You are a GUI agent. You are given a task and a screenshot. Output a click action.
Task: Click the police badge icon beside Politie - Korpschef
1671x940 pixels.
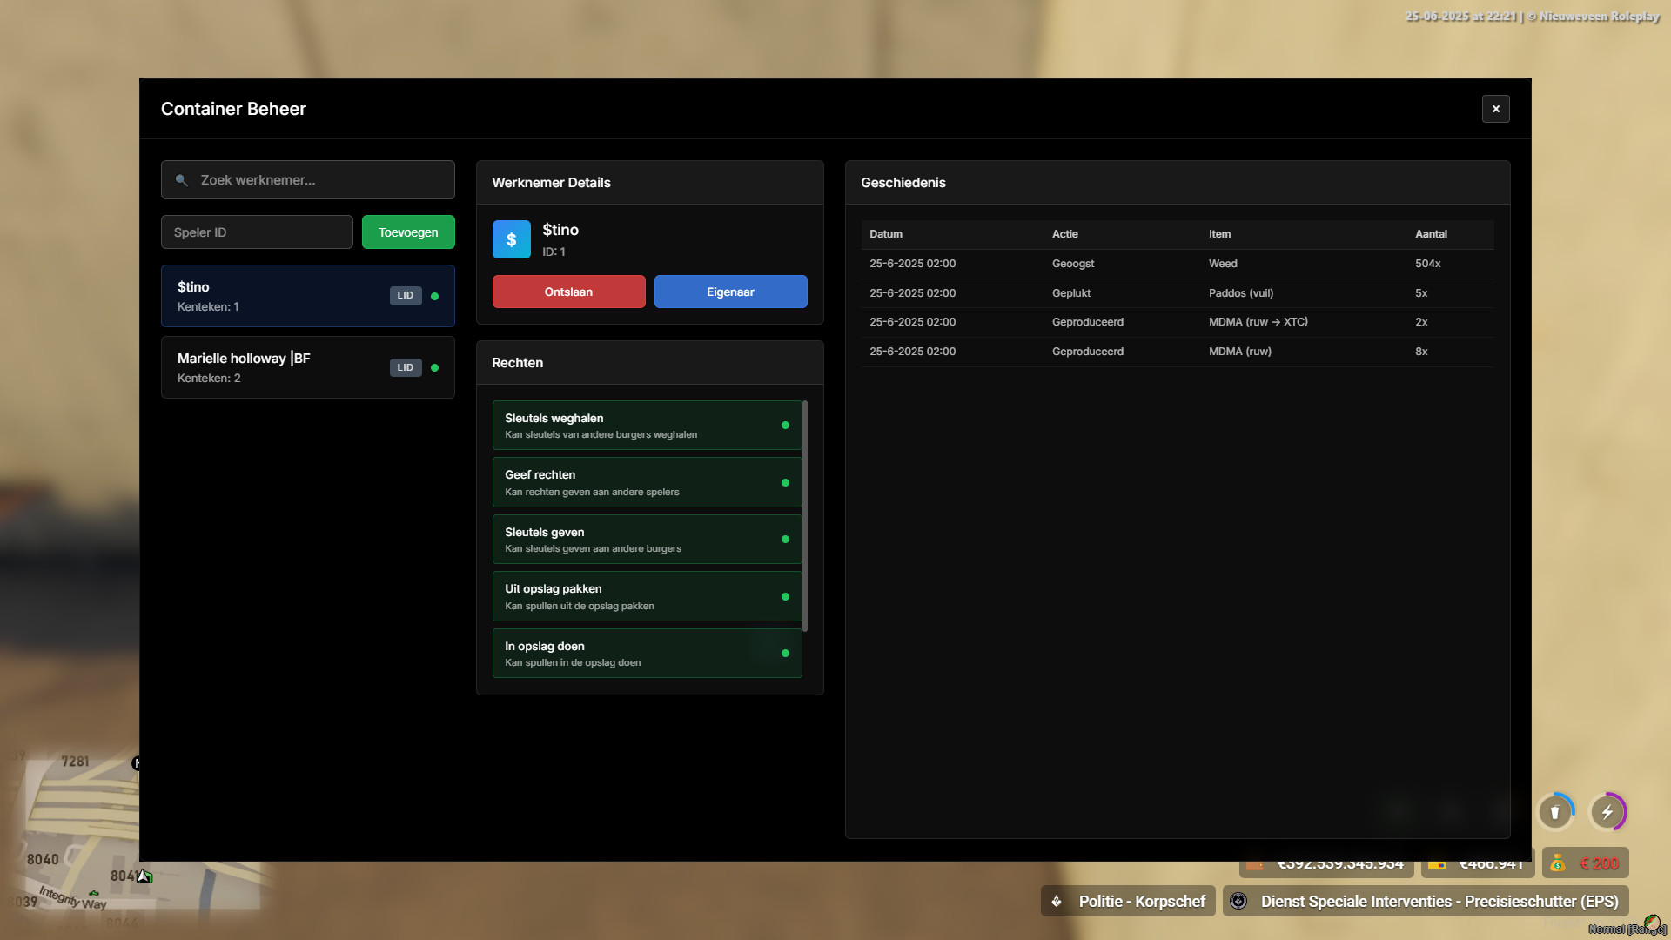1057,902
